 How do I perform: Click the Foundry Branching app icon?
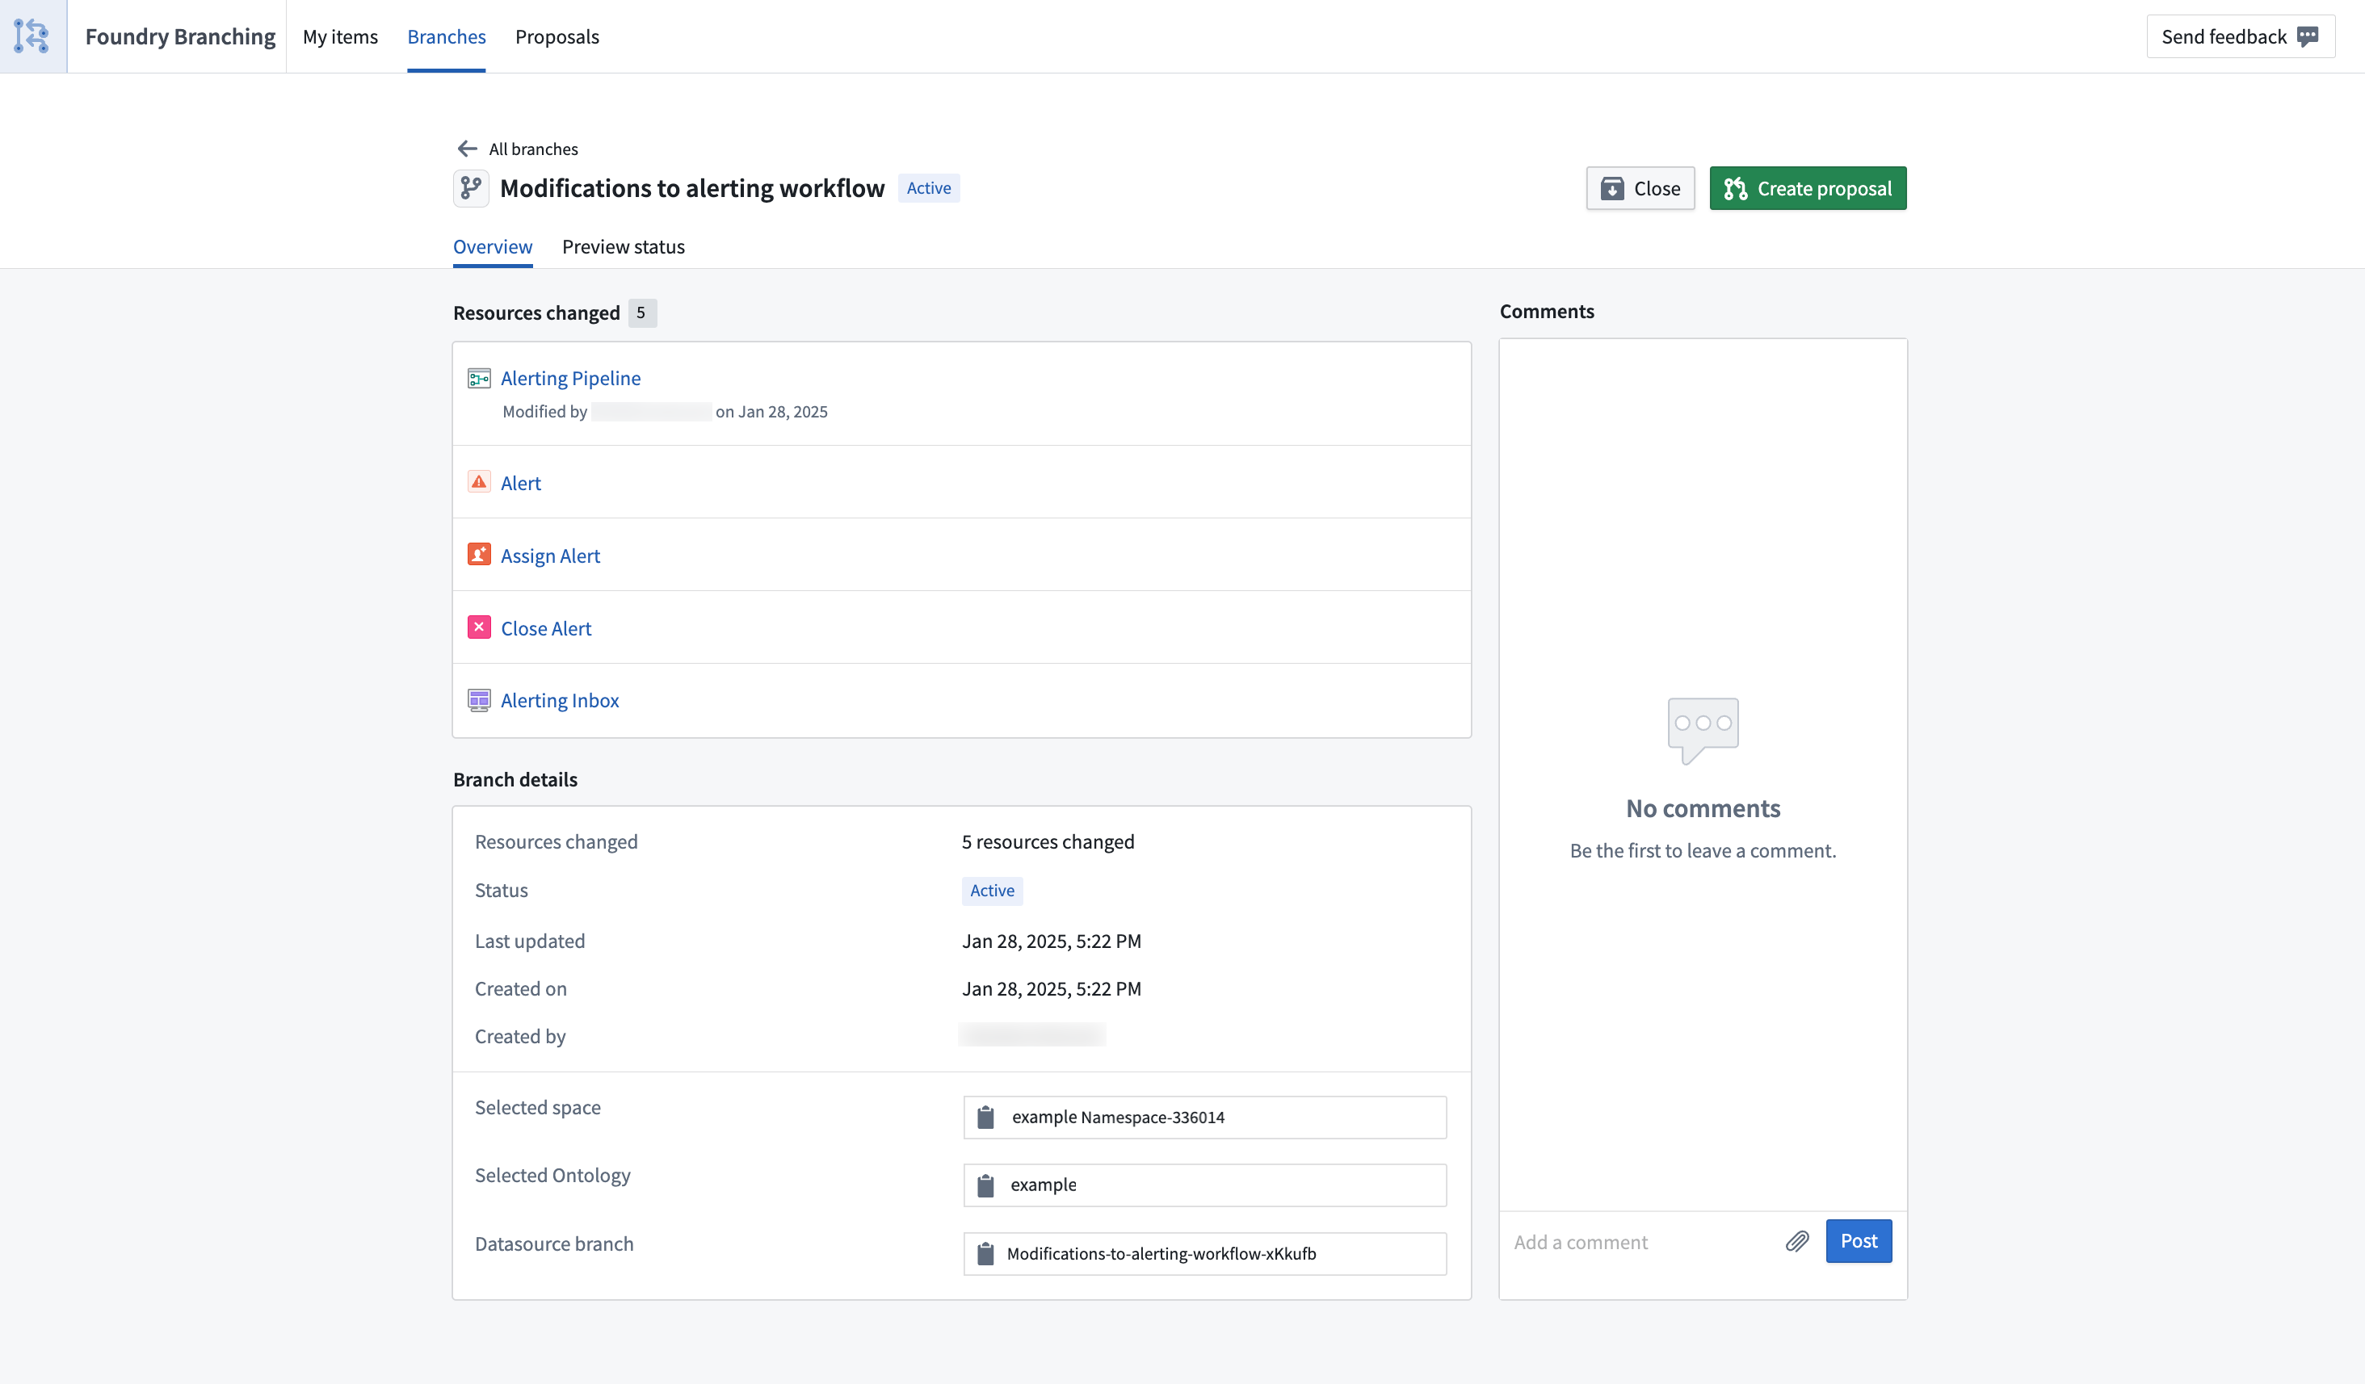32,36
